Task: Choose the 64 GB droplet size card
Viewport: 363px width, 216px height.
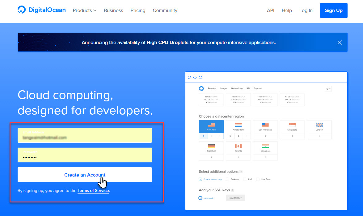Action: (x=292, y=100)
